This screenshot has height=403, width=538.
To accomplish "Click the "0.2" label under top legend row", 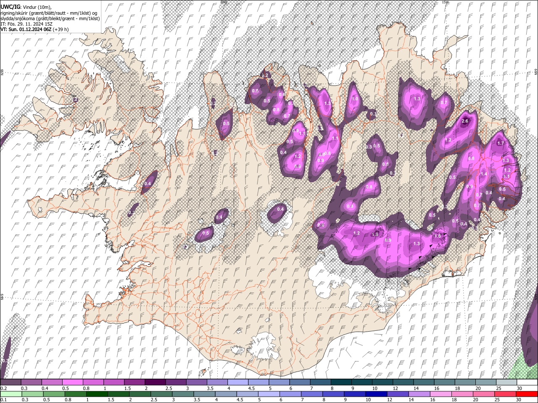I will [3, 388].
